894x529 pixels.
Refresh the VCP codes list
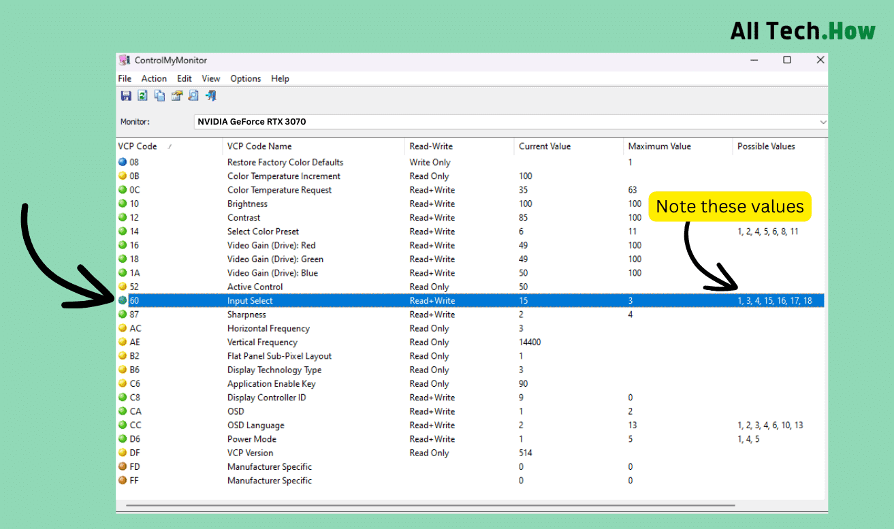tap(142, 95)
